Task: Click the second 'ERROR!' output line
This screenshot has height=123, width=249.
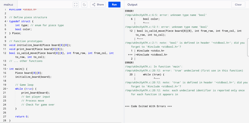Action: click(129, 63)
